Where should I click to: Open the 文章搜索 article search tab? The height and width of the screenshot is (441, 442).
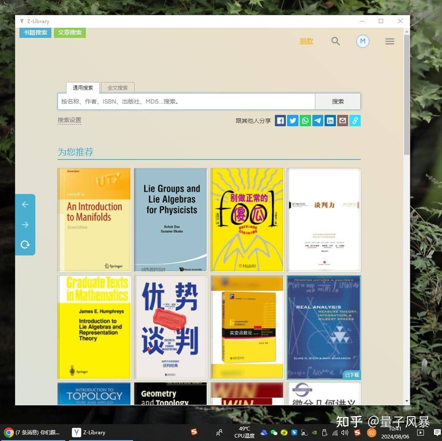[x=69, y=33]
